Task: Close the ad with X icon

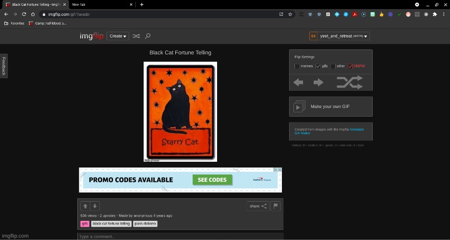Action: tap(280, 170)
